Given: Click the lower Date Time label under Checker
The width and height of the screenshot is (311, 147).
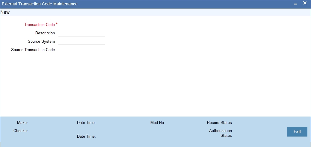Looking at the screenshot, I should click(86, 136).
